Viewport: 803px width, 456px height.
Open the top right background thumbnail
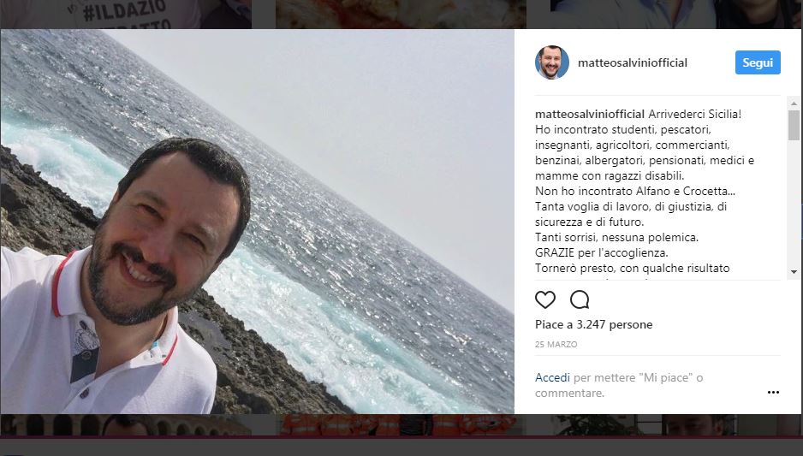click(x=676, y=14)
